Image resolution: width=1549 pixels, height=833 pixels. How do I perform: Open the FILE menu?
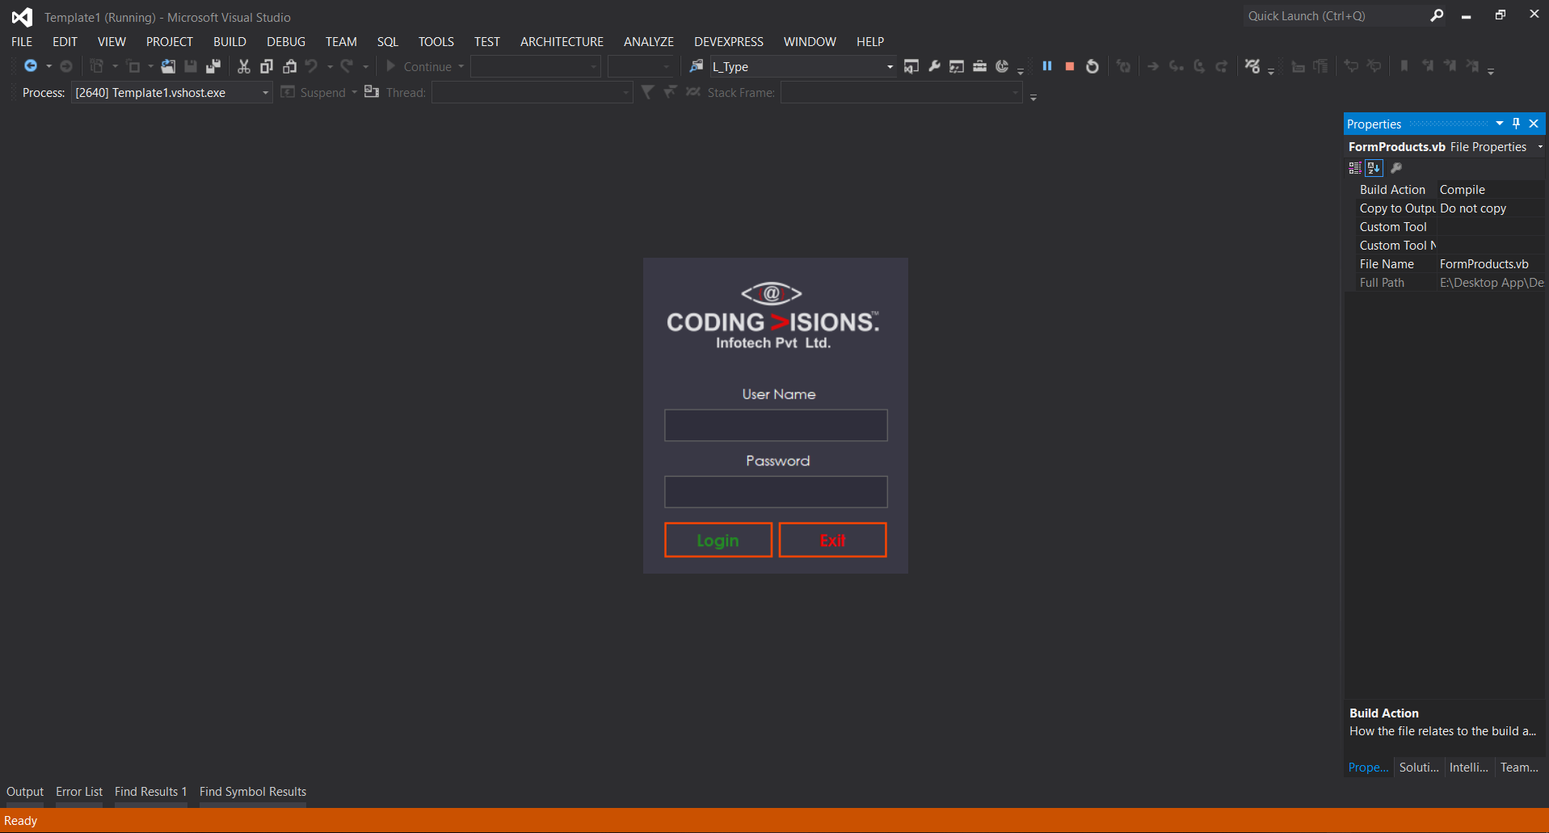22,41
